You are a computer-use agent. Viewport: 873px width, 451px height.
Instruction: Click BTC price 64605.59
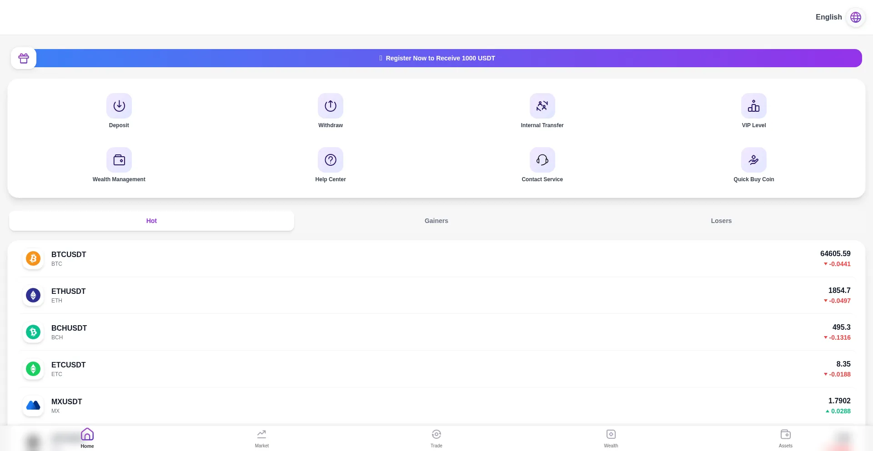(835, 254)
